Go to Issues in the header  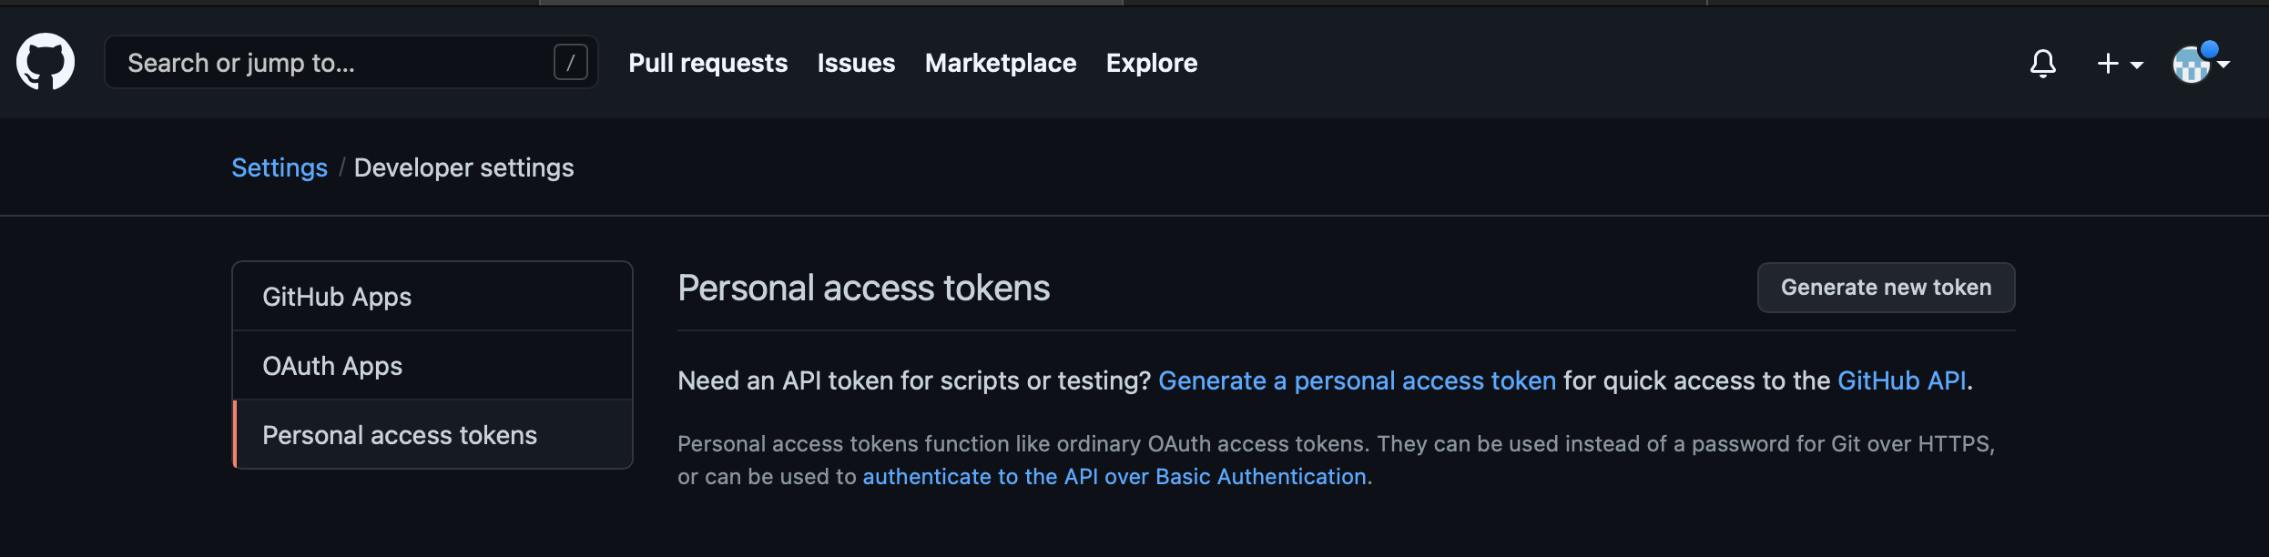(x=856, y=63)
